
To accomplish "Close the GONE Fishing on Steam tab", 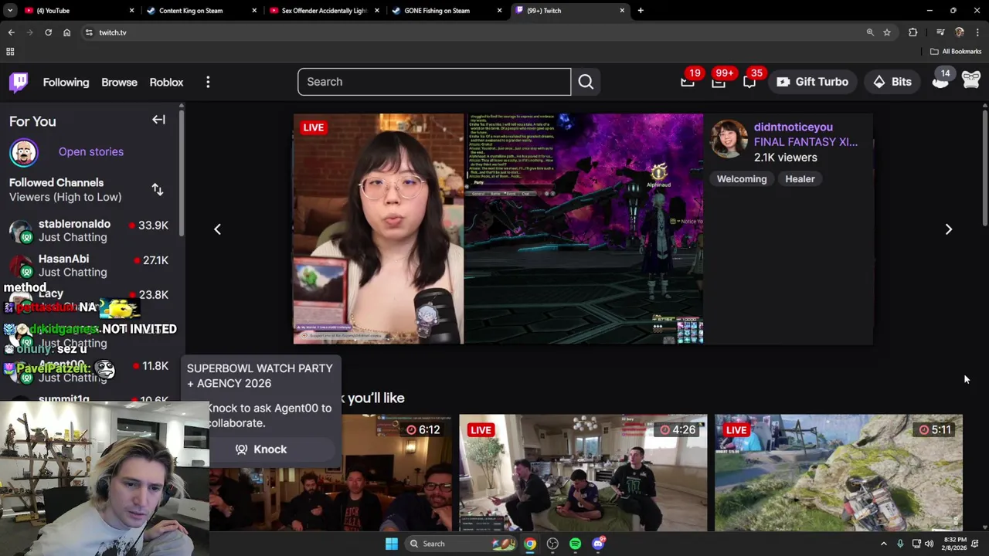I will tap(499, 11).
